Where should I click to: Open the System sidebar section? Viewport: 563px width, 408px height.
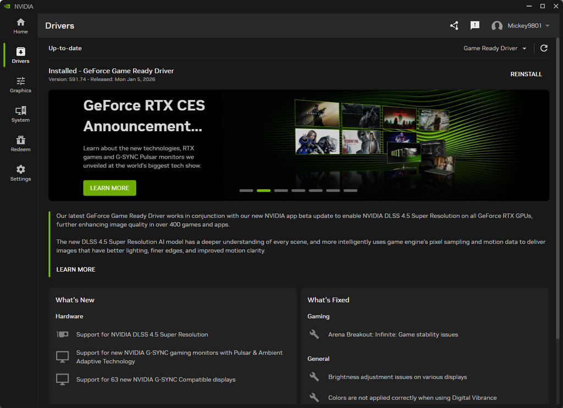[x=20, y=114]
